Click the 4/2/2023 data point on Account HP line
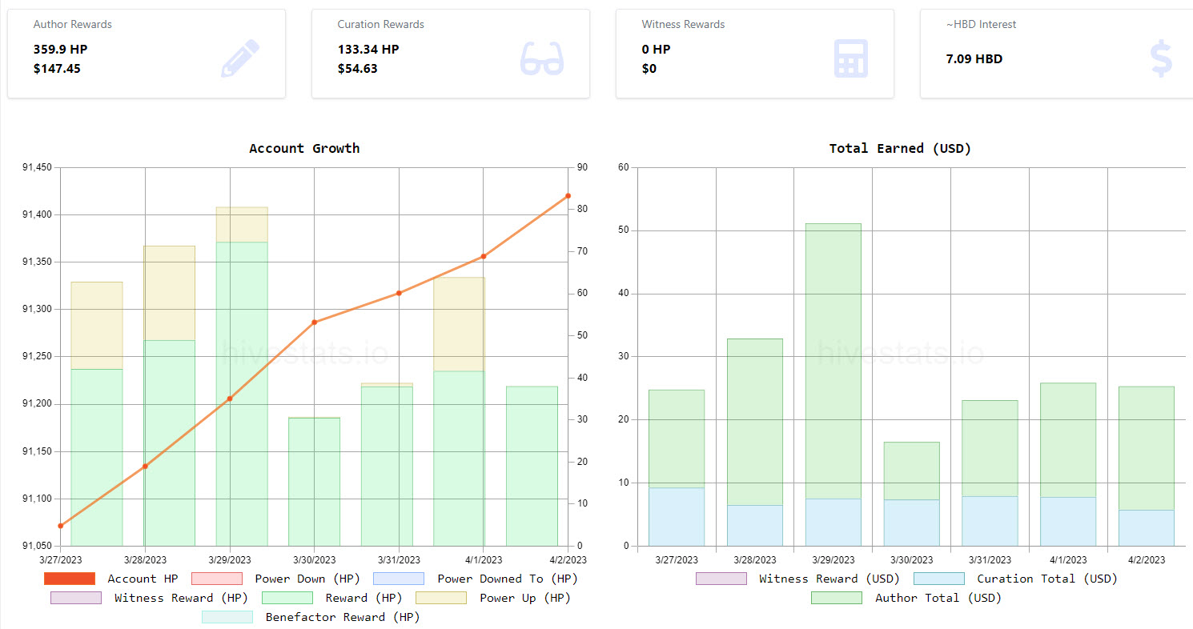 tap(568, 196)
